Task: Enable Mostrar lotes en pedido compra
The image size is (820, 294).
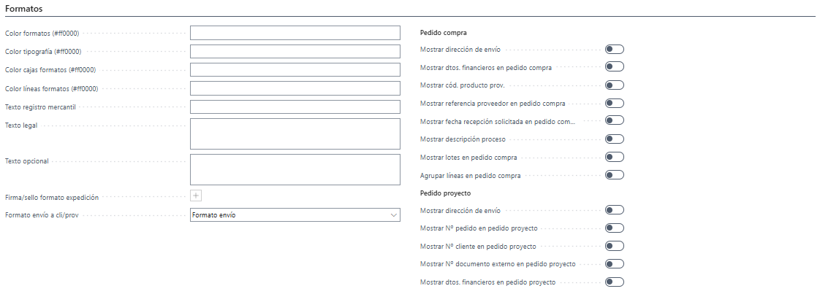Action: pos(615,157)
